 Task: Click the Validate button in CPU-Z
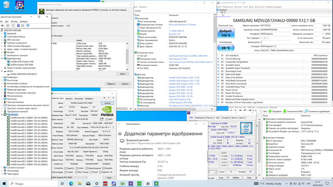coord(235,178)
